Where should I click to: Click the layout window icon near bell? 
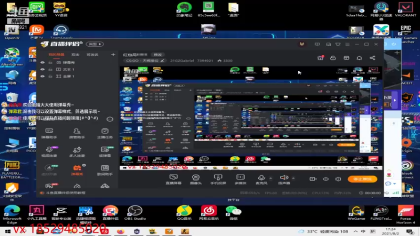[x=346, y=58]
